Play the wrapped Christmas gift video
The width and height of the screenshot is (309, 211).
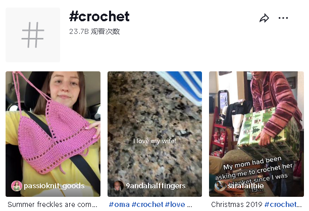tap(256, 134)
